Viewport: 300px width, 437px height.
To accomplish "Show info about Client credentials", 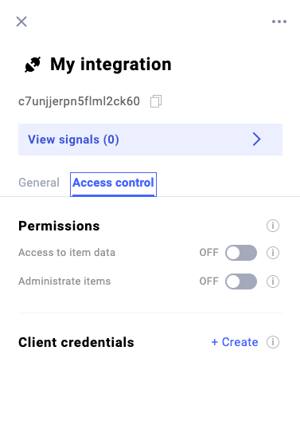I will 273,342.
